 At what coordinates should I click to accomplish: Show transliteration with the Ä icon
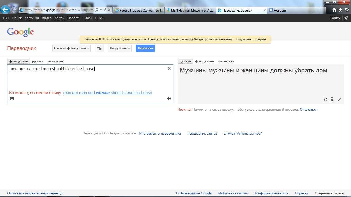332,100
